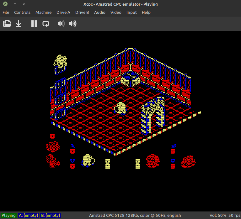Open the Help menu
The width and height of the screenshot is (241, 219).
(146, 13)
